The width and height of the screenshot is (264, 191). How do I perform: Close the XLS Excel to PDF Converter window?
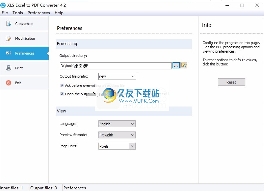pos(257,5)
